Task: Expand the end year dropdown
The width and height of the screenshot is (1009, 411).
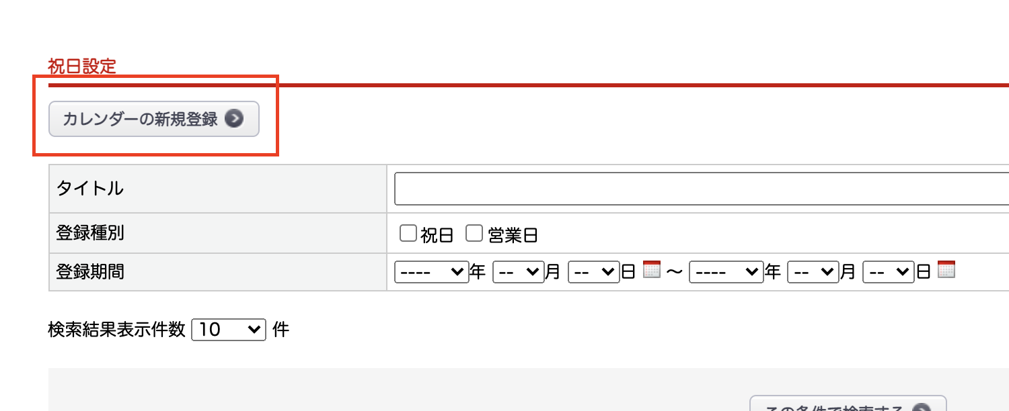Action: point(726,272)
